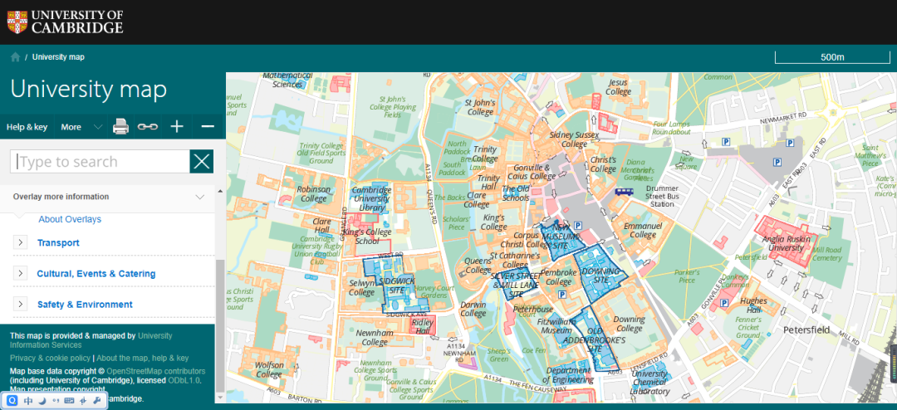Image resolution: width=897 pixels, height=410 pixels.
Task: Collapse the Overlay more information panel
Action: (199, 197)
